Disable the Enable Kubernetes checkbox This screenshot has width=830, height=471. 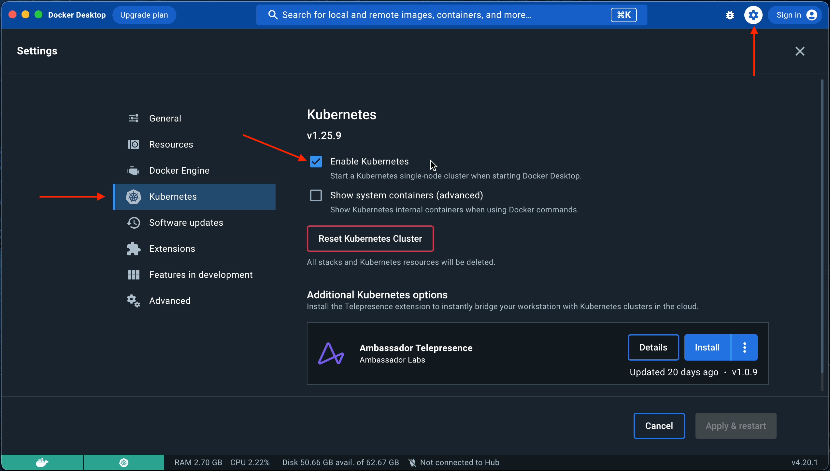[x=315, y=161]
